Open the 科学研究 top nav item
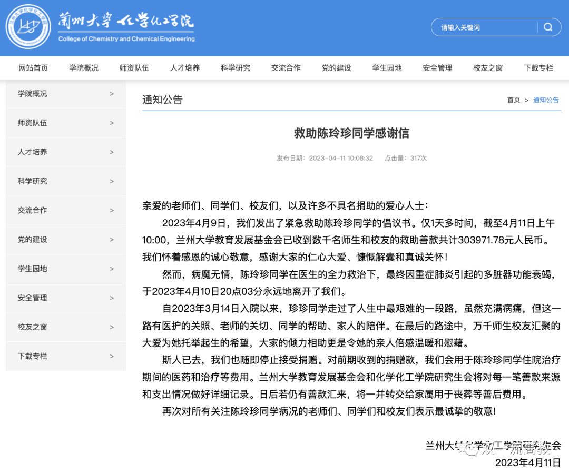569x473 pixels. pyautogui.click(x=236, y=68)
